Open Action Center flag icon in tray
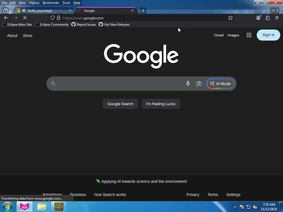The height and width of the screenshot is (212, 283). 242,207
